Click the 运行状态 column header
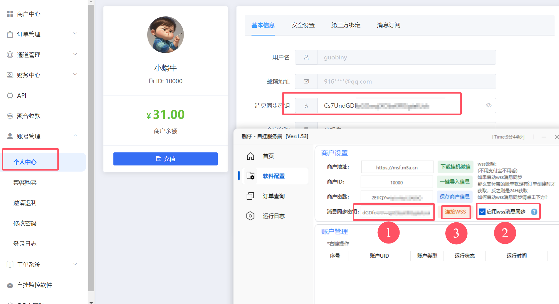Screen dimensions: 559x304 (x=465, y=256)
